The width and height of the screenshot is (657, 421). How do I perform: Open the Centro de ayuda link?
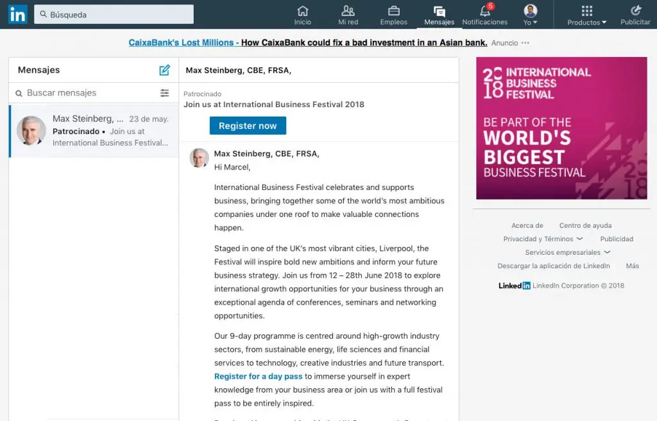tap(585, 226)
